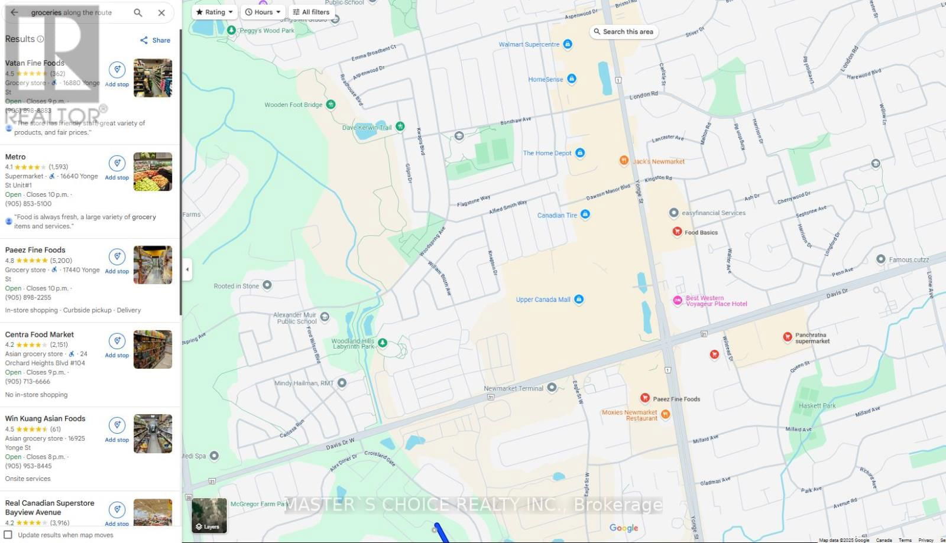The height and width of the screenshot is (543, 946).
Task: Add Real Canadian Superstore as a stop
Action: [117, 513]
